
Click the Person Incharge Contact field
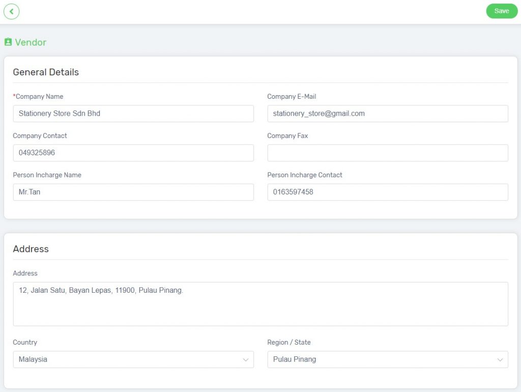point(388,192)
